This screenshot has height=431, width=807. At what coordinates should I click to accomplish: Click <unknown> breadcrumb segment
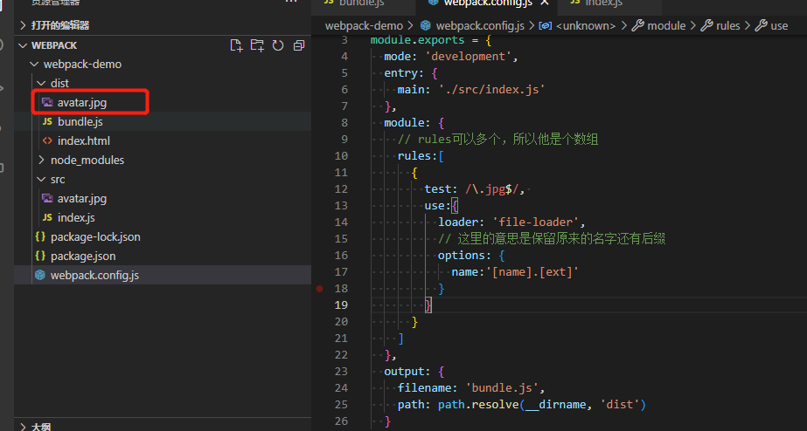[585, 25]
